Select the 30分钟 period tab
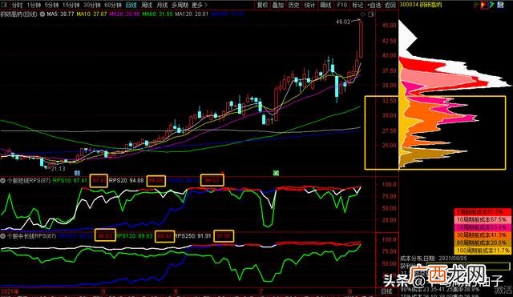513x297 pixels. 91,5
